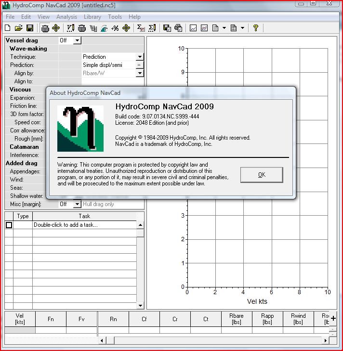Click the NavCad logo in About dialog
Image resolution: width=343 pixels, height=351 pixels.
tap(80, 128)
